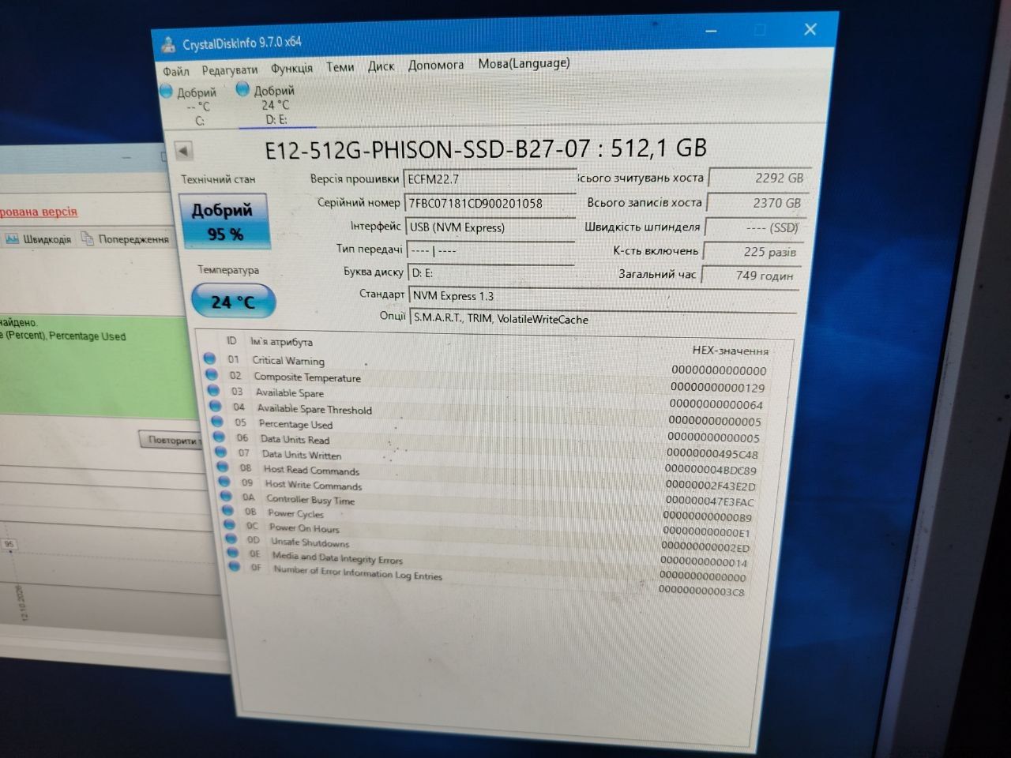Screen dimensions: 1011x758
Task: Open the Диск menu
Action: click(381, 66)
